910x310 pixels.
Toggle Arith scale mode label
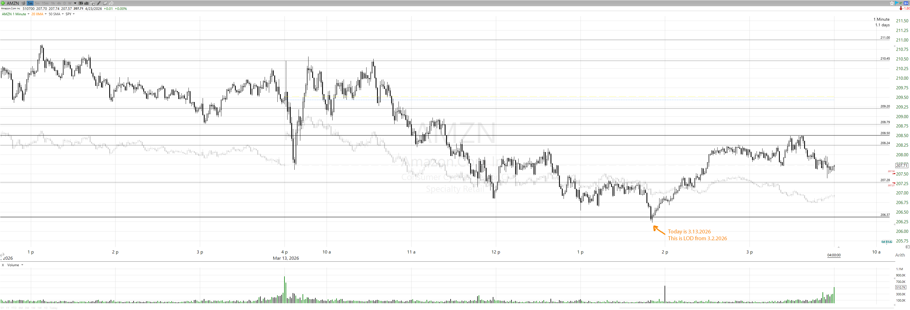(900, 255)
